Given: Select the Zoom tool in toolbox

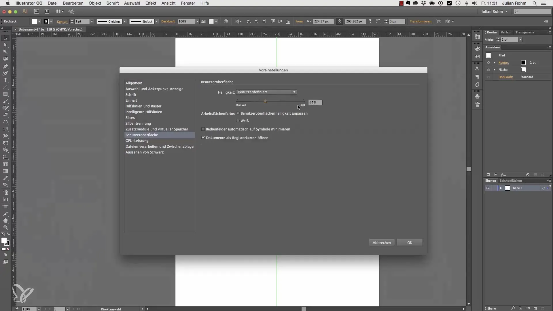Looking at the screenshot, I should coord(5,227).
